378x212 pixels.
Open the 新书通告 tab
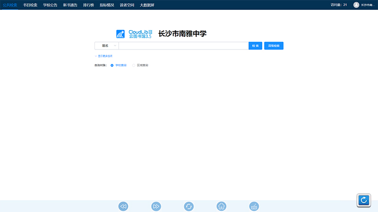pos(70,5)
